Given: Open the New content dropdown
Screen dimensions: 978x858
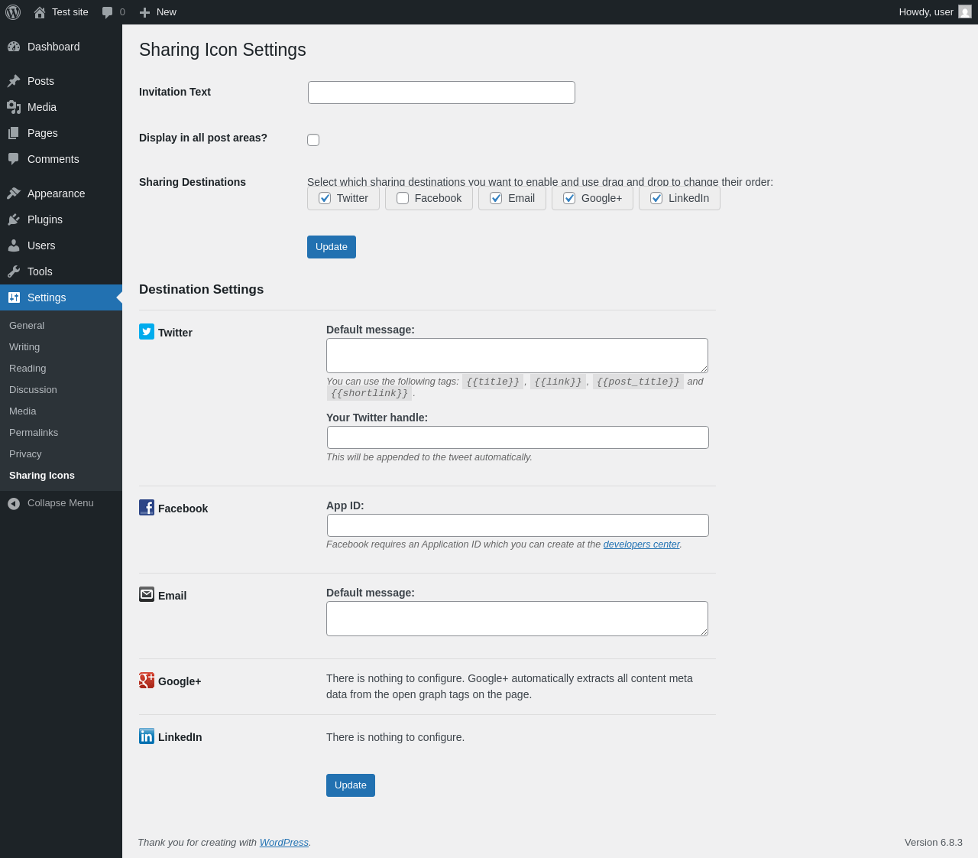Looking at the screenshot, I should pyautogui.click(x=158, y=12).
